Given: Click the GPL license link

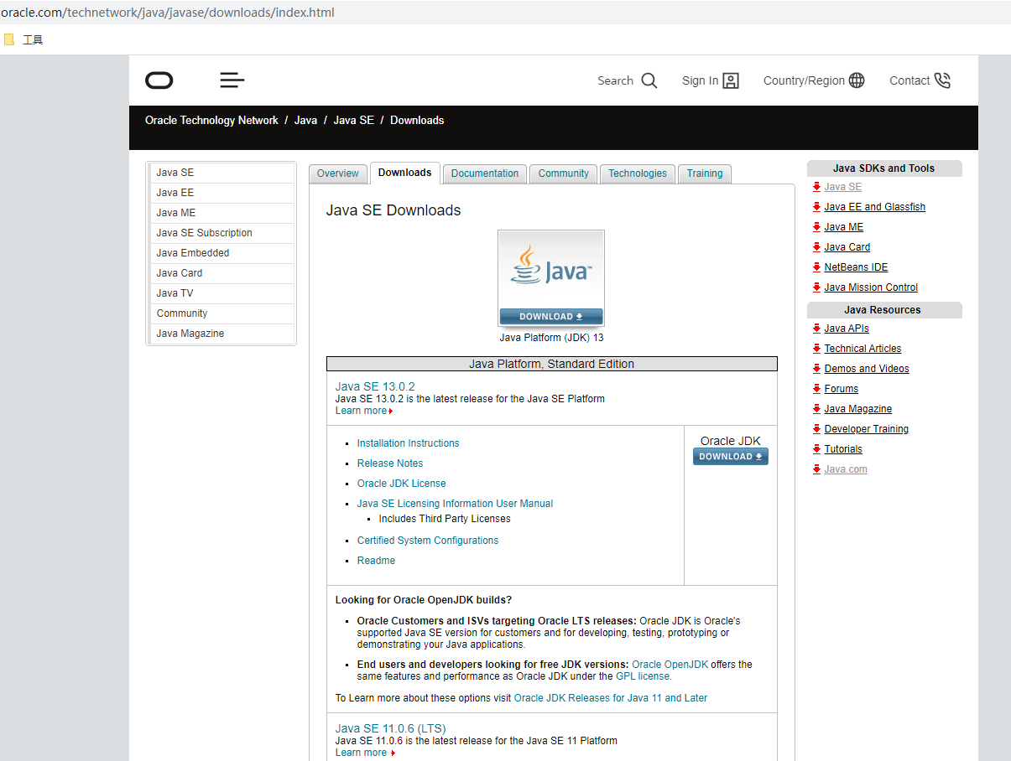Looking at the screenshot, I should tap(643, 676).
